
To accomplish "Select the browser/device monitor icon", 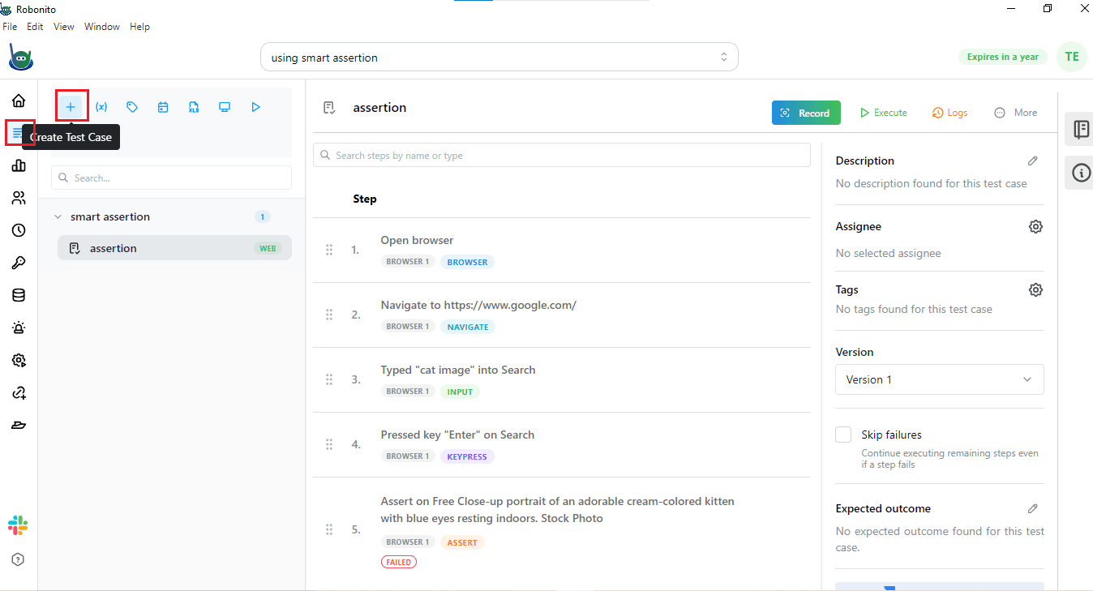I will coord(225,106).
